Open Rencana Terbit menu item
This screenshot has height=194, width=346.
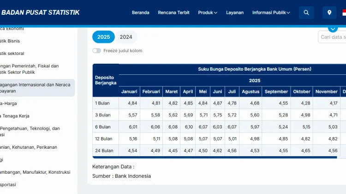pos(173,12)
